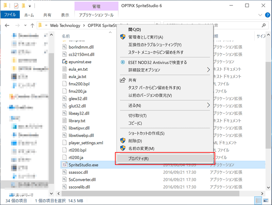The width and height of the screenshot is (272, 205).
Task: Select borlndmm.dll file
Action: [81, 47]
